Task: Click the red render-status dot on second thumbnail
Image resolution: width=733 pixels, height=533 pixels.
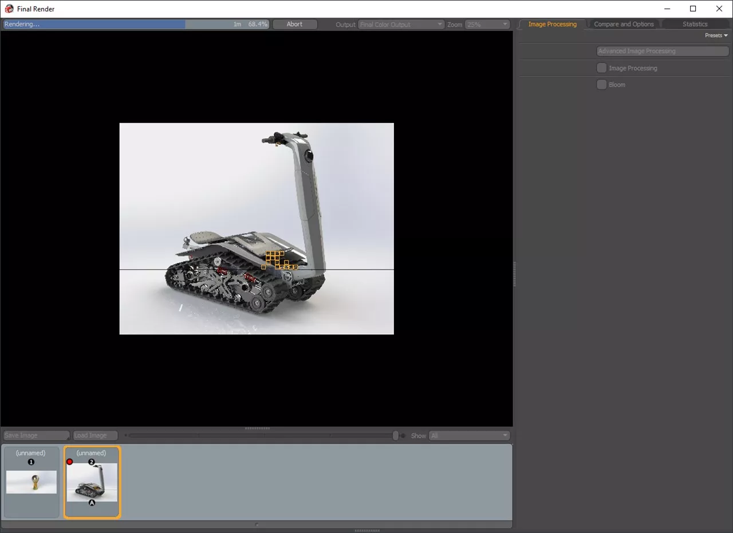Action: click(69, 461)
